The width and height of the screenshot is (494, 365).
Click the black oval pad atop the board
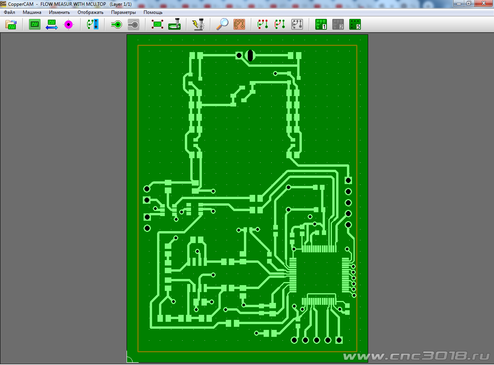pos(250,56)
